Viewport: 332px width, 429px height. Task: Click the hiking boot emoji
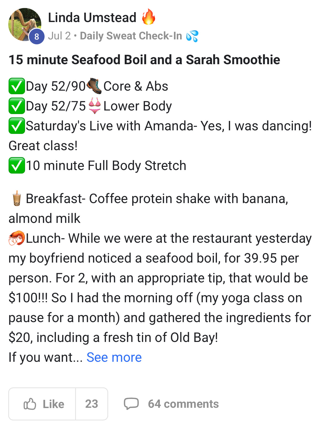point(94,86)
